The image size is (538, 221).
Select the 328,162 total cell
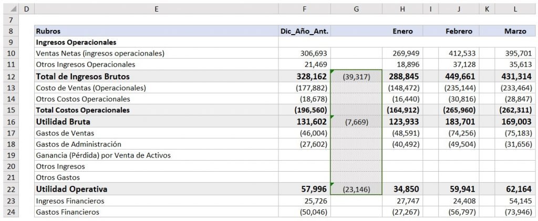[x=305, y=77]
